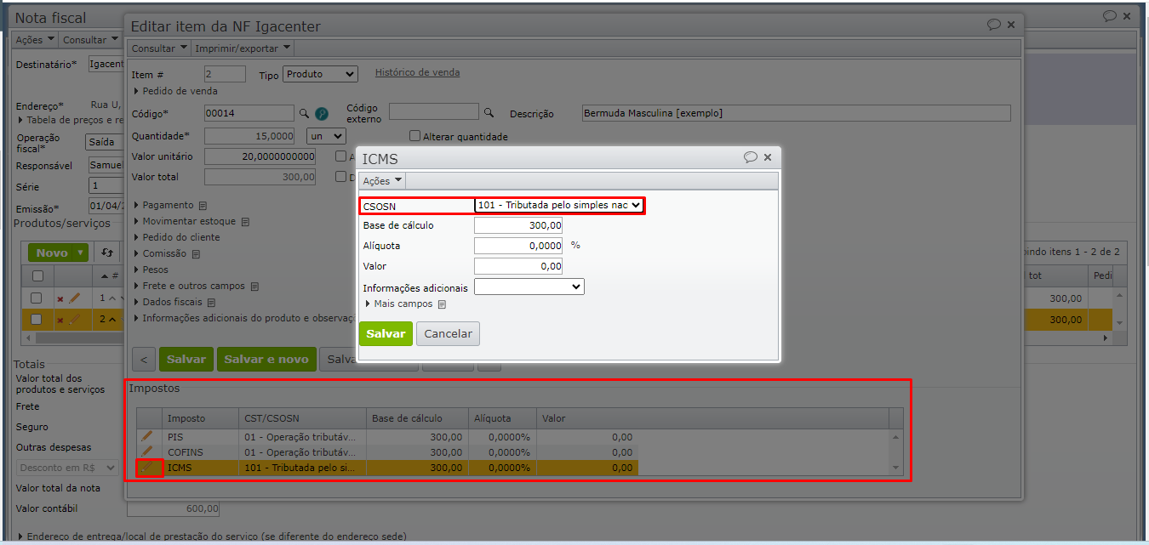Click refresh icon next to Novo button
Image resolution: width=1149 pixels, height=545 pixels.
(107, 253)
